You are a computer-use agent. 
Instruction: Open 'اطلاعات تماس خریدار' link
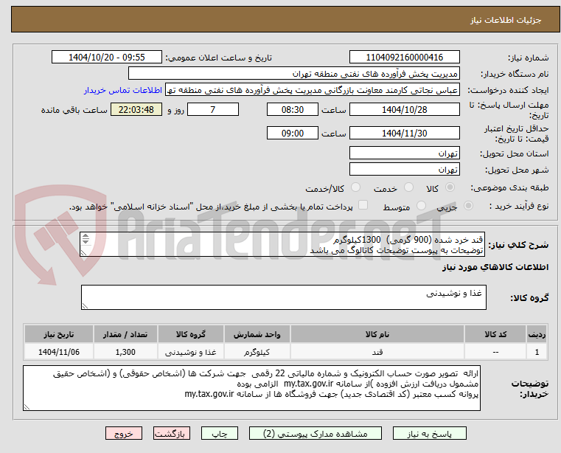(x=123, y=90)
